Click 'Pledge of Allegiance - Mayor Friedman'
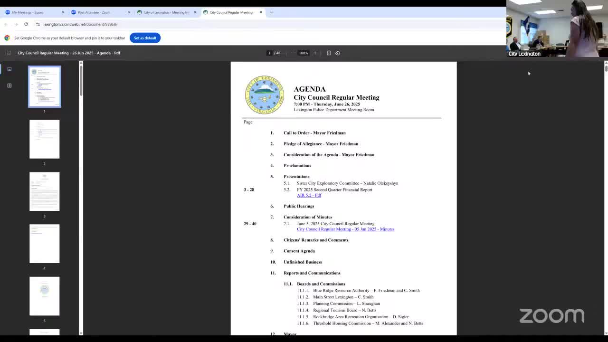The width and height of the screenshot is (608, 342). point(321,144)
